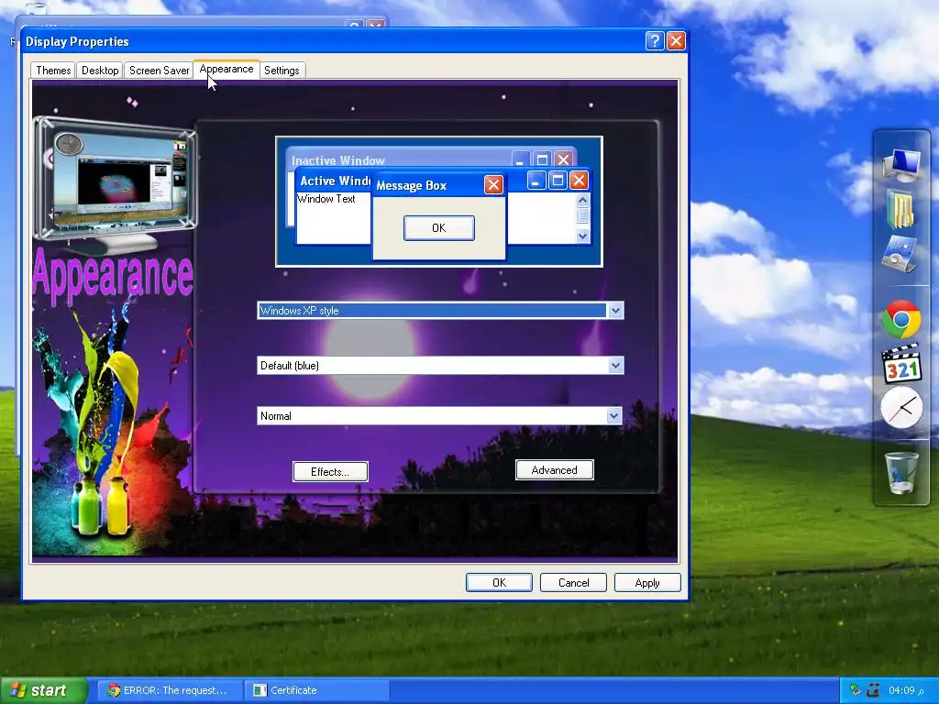Click the Cancel button
The height and width of the screenshot is (704, 939).
click(x=573, y=583)
